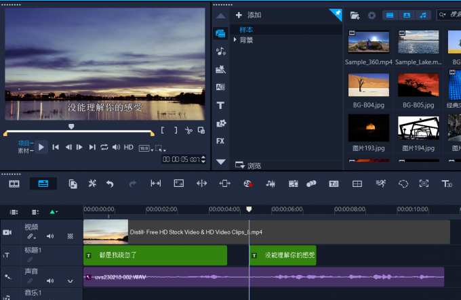The width and height of the screenshot is (461, 300).
Task: Open the FX filters library
Action: point(220,141)
